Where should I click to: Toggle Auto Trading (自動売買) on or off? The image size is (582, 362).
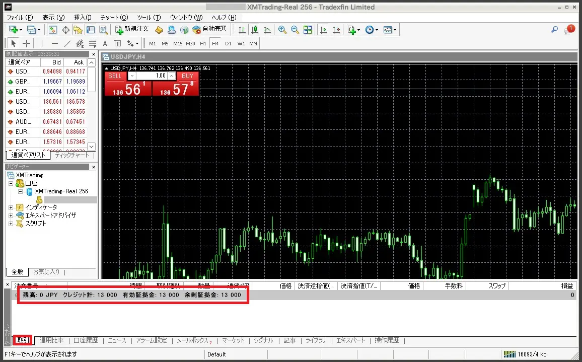pos(209,30)
